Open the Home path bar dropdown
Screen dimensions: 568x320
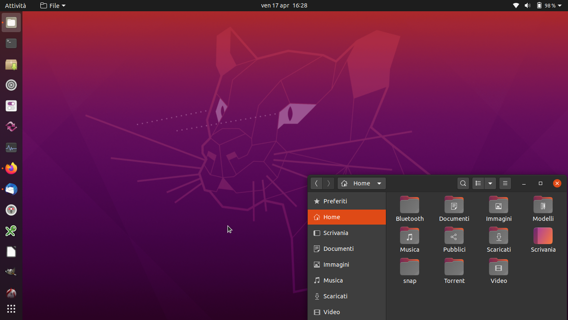(x=362, y=183)
